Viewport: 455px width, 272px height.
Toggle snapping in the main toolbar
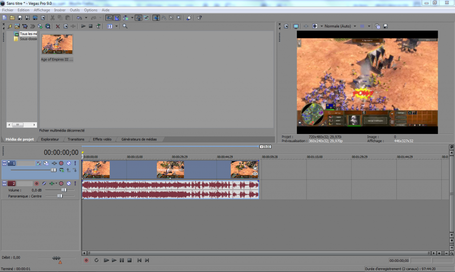pos(109,18)
